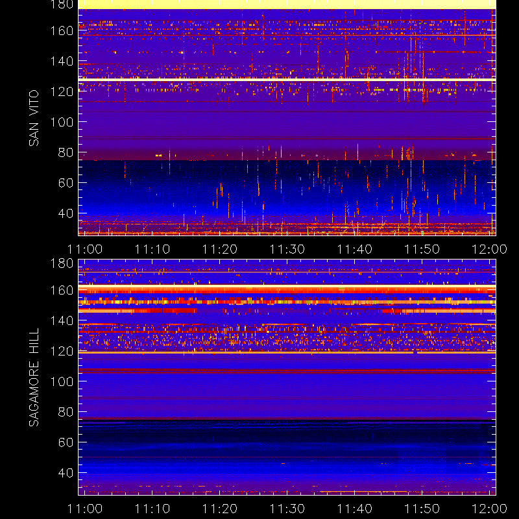Choose the 11:50 time label under Sagamore Hill plot
Screen dimensions: 519x519
[x=422, y=509]
